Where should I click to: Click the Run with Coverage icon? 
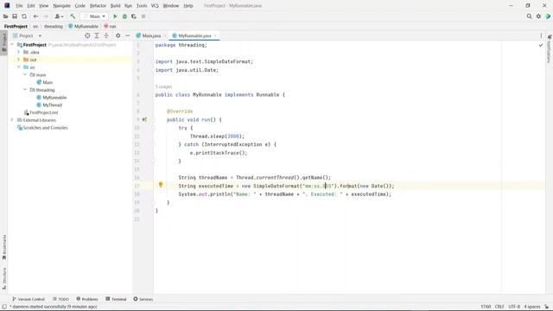pyautogui.click(x=134, y=16)
